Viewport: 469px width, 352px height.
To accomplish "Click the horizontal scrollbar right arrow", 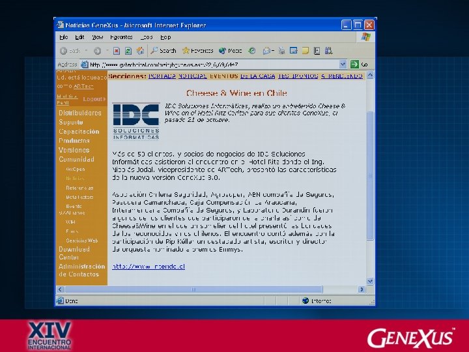I will coord(362,289).
